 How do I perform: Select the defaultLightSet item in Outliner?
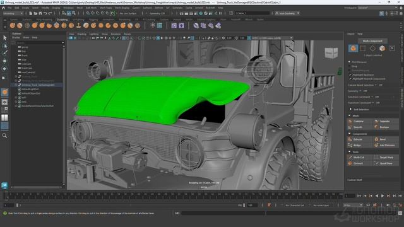pyautogui.click(x=30, y=89)
